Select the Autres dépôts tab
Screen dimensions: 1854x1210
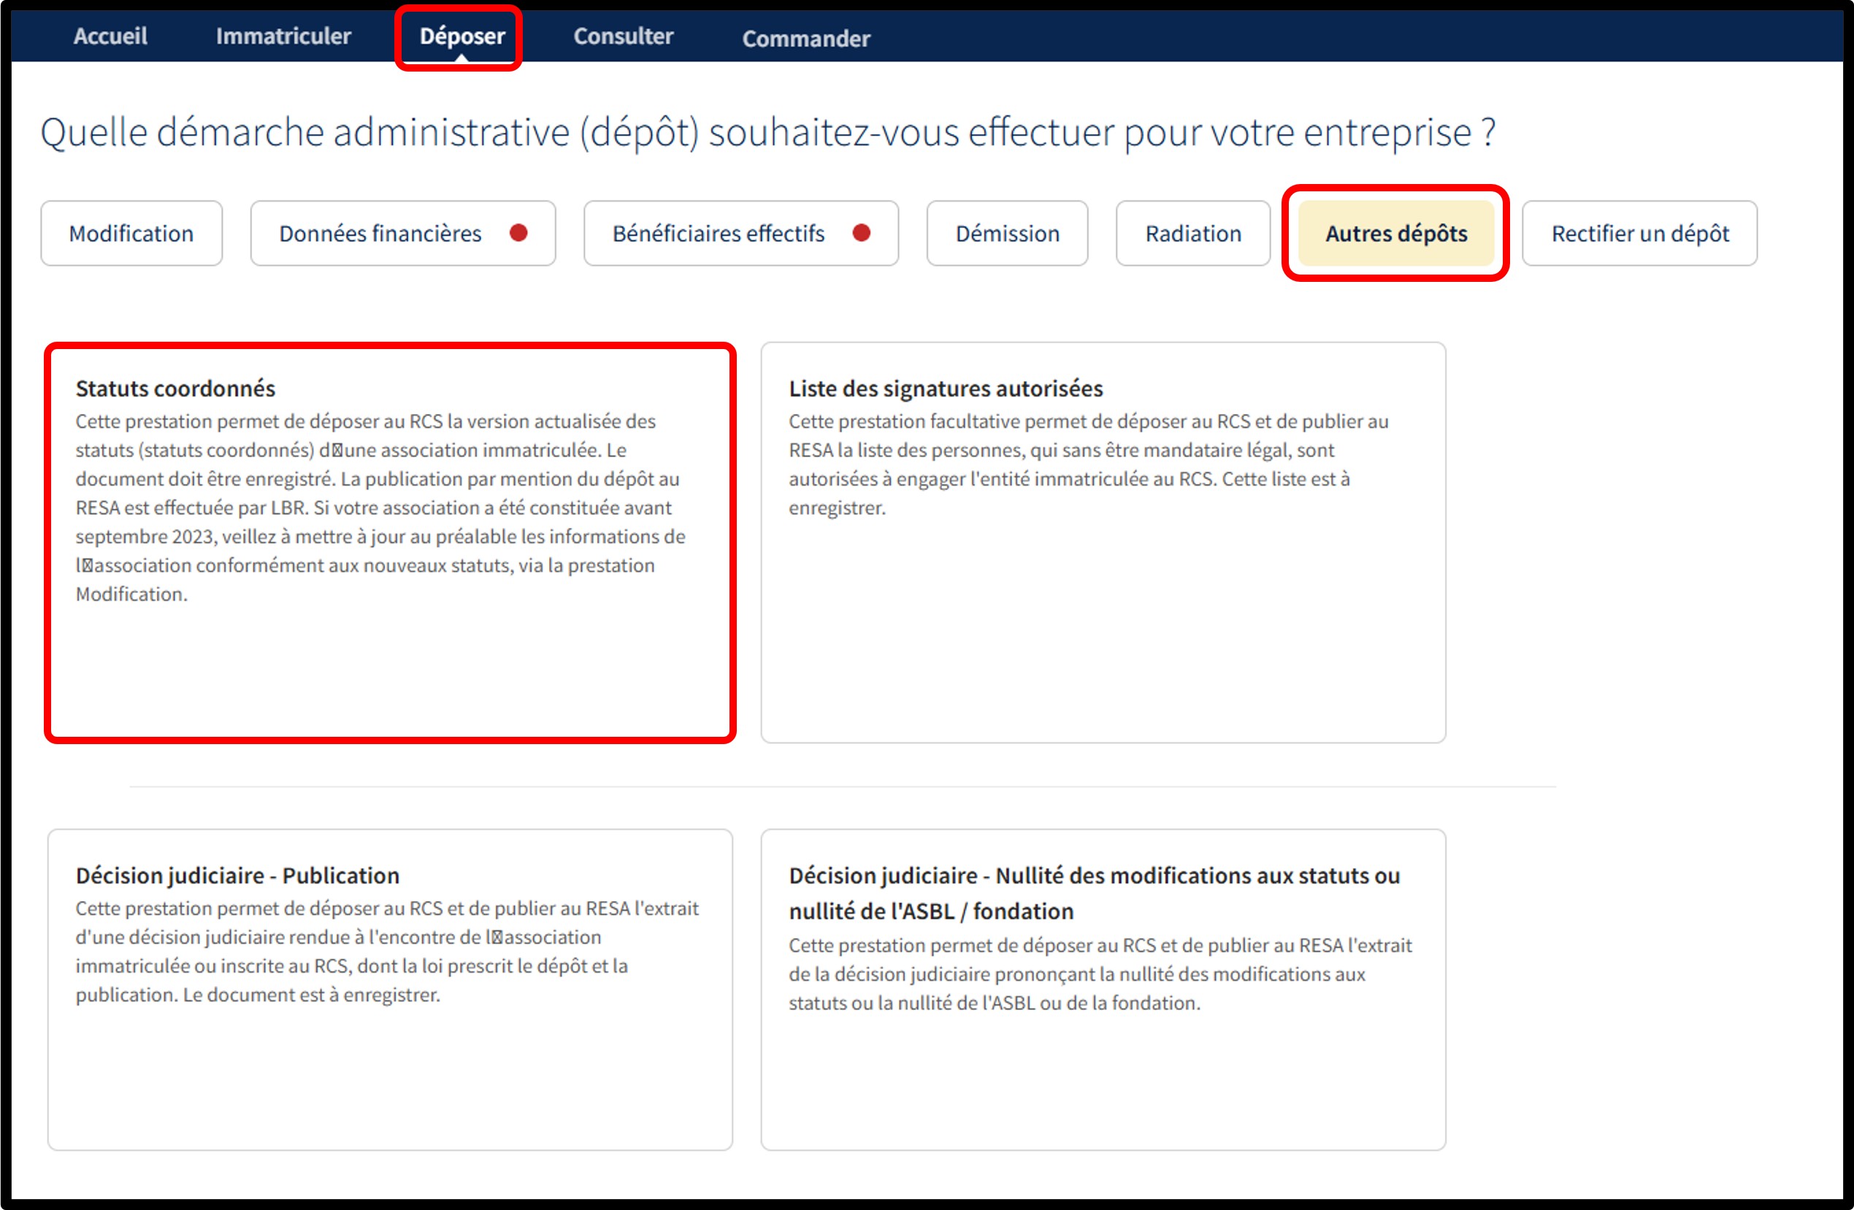[1396, 233]
